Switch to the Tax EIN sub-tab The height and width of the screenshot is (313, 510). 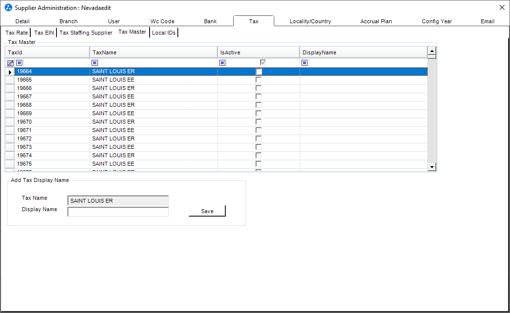(x=44, y=33)
